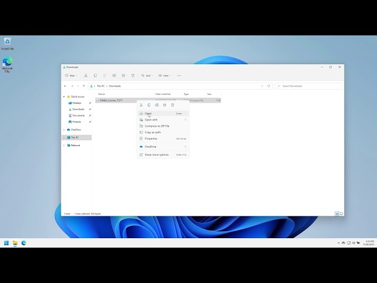This screenshot has height=283, width=377.
Task: Expand the This PC tree node
Action: point(64,137)
